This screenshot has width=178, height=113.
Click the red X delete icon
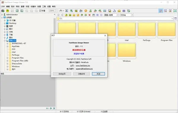click(90, 15)
